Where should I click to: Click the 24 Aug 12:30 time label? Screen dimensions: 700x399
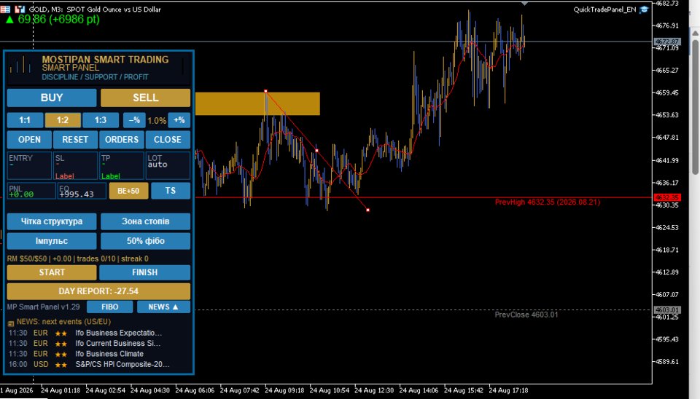pos(374,390)
